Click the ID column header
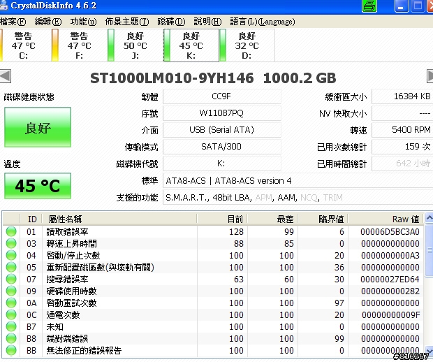 [x=31, y=219]
